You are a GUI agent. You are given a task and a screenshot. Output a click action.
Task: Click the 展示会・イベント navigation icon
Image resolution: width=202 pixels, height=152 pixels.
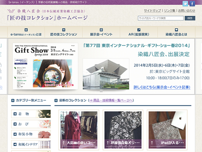tap(101, 30)
